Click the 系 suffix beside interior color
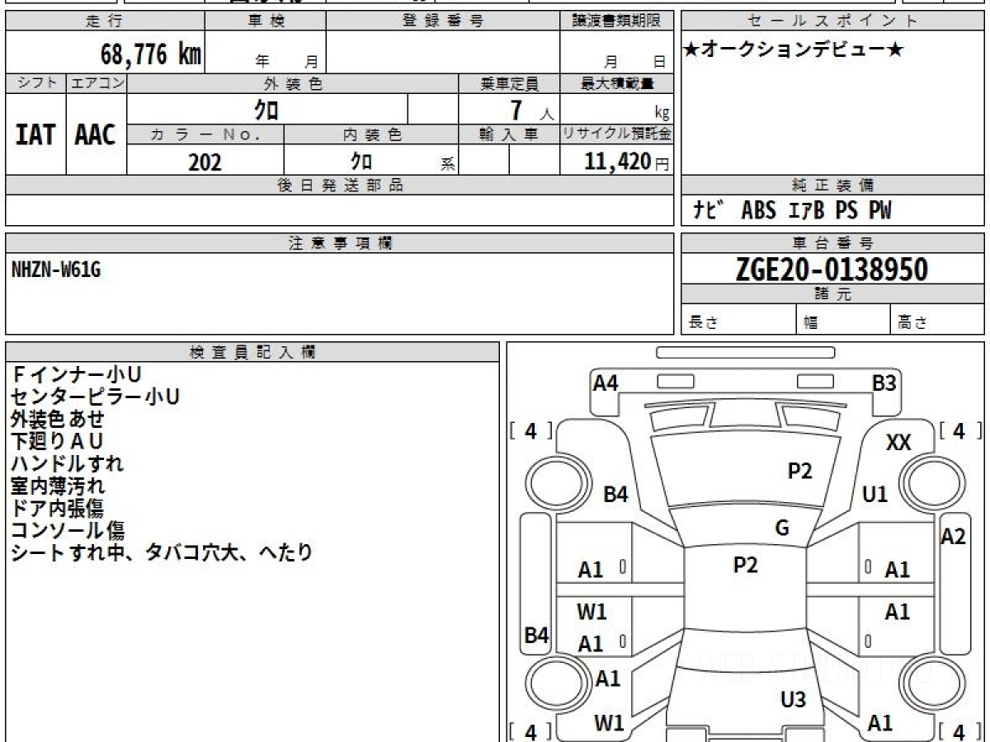990x742 pixels. [x=448, y=164]
